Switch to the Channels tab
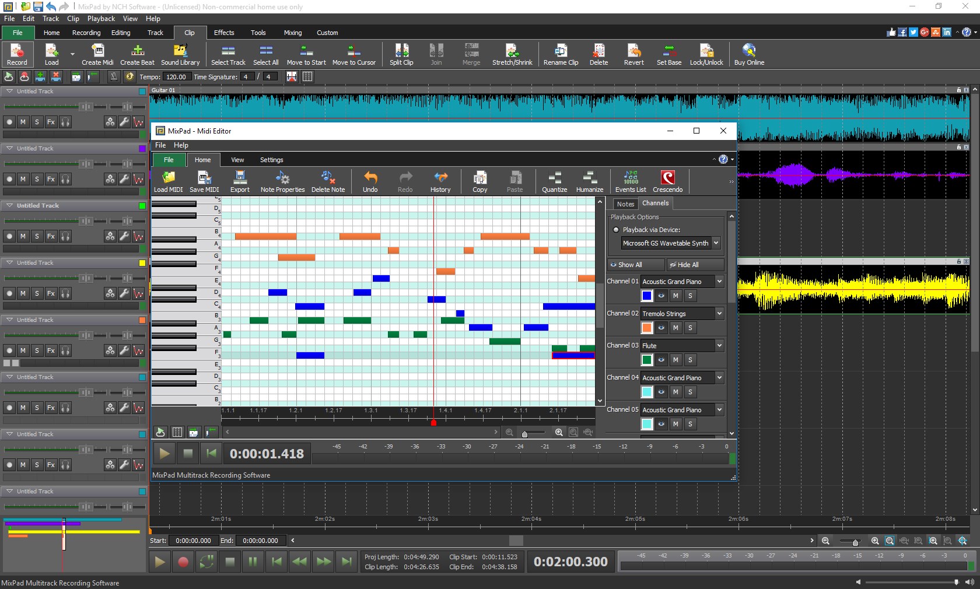 point(655,204)
